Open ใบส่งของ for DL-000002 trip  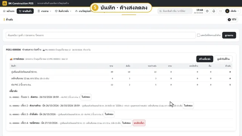coord(188,106)
